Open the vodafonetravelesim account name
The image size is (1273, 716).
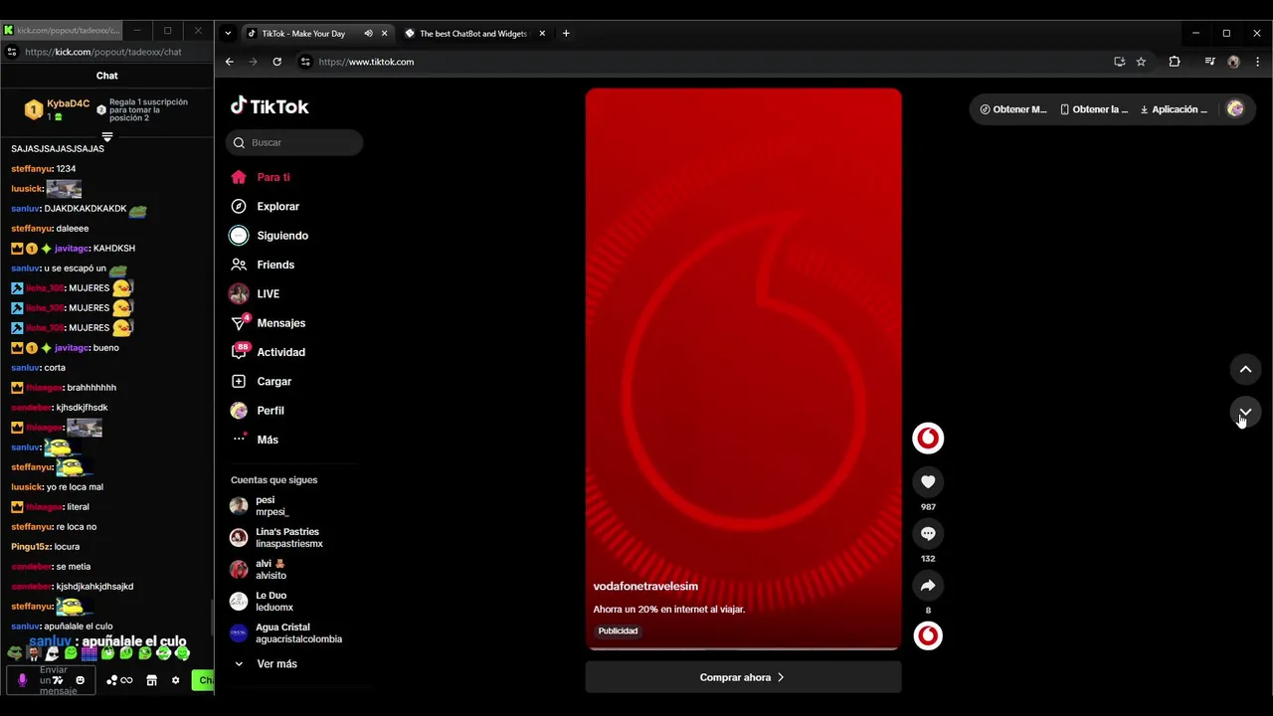click(x=645, y=587)
